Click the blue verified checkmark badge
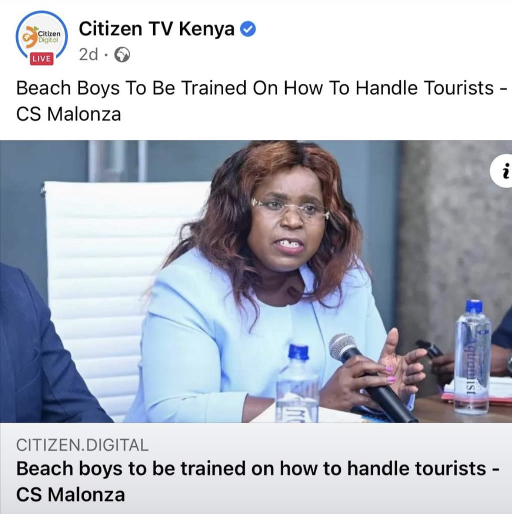The width and height of the screenshot is (512, 514). (248, 30)
